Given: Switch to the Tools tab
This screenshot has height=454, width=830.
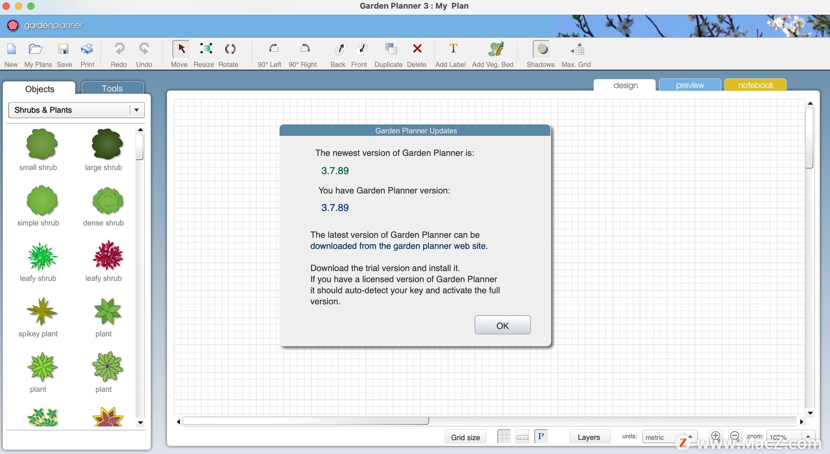Looking at the screenshot, I should pos(112,88).
